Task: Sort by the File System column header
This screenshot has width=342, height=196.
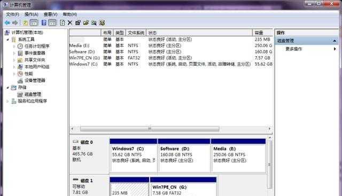Action: point(136,33)
